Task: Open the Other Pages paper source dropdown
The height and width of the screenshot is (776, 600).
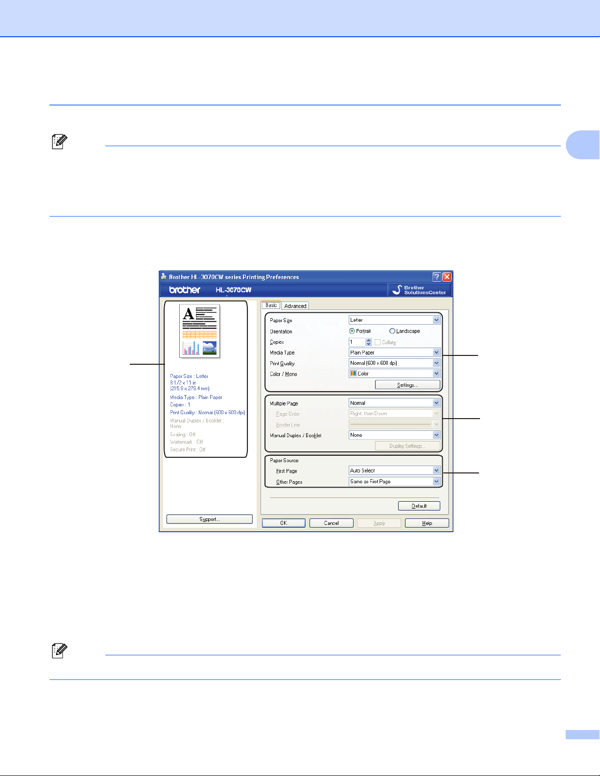Action: [395, 482]
